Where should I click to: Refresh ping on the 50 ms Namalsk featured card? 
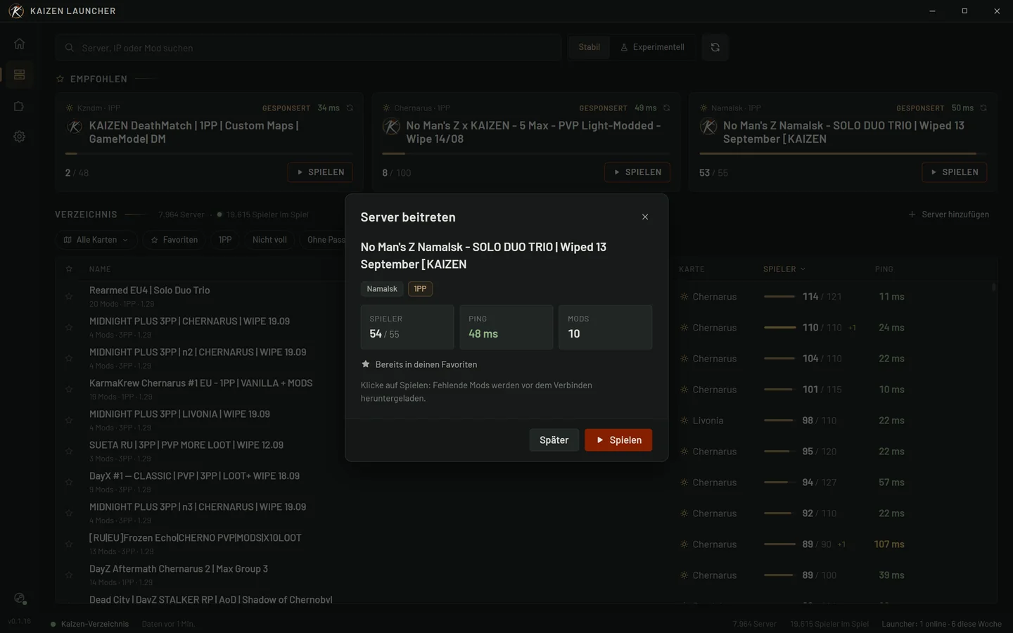coord(983,108)
